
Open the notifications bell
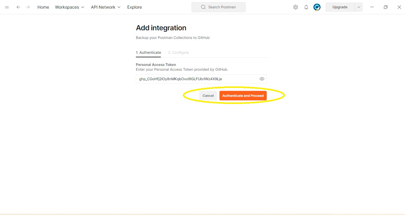306,7
